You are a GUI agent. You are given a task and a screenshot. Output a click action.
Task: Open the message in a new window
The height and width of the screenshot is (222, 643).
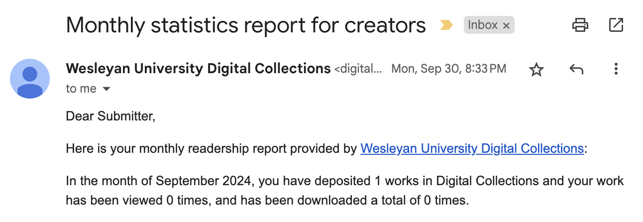coord(616,25)
